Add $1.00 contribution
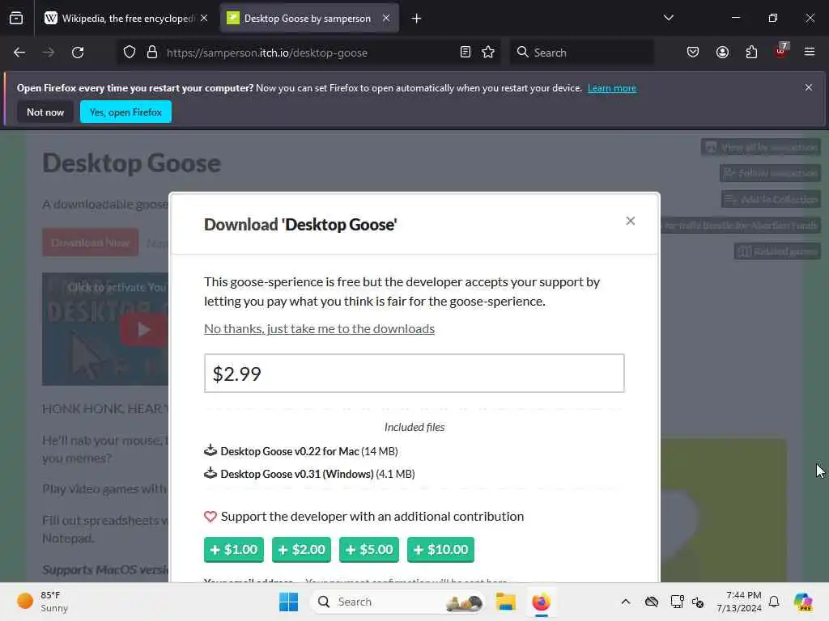 coord(234,550)
